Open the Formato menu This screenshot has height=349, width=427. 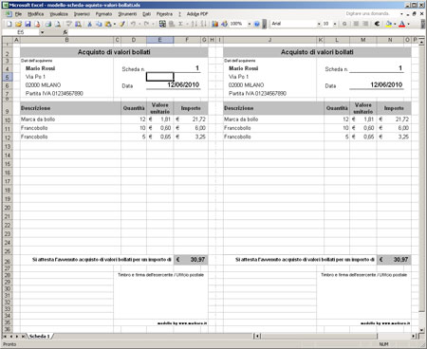pyautogui.click(x=103, y=14)
